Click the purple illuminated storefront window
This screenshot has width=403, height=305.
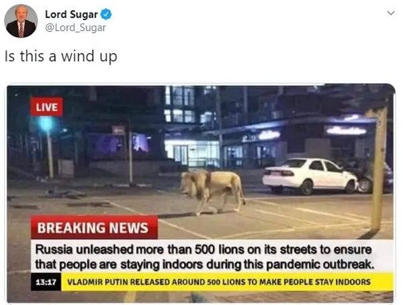pyautogui.click(x=140, y=143)
